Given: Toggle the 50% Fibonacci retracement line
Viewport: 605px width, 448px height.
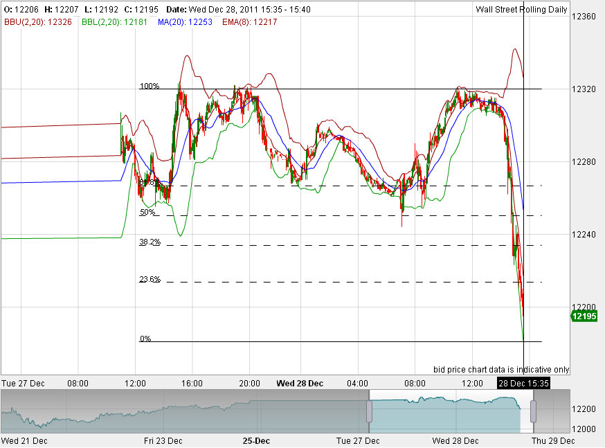Looking at the screenshot, I should 146,212.
